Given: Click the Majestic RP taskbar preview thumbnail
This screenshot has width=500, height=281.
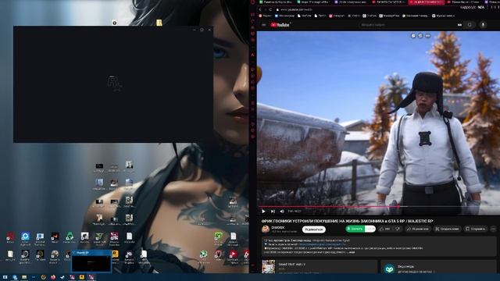Looking at the screenshot, I should 91,261.
